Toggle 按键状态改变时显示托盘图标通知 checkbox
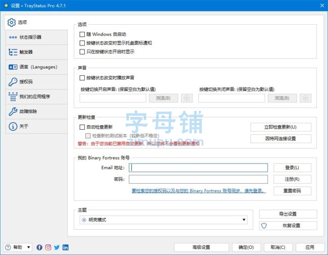This screenshot has height=255, width=328. [x=82, y=43]
